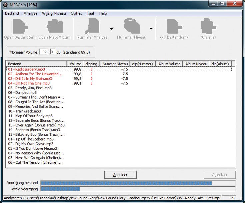Select 04 - I'm Not The One.mp3

29,83
